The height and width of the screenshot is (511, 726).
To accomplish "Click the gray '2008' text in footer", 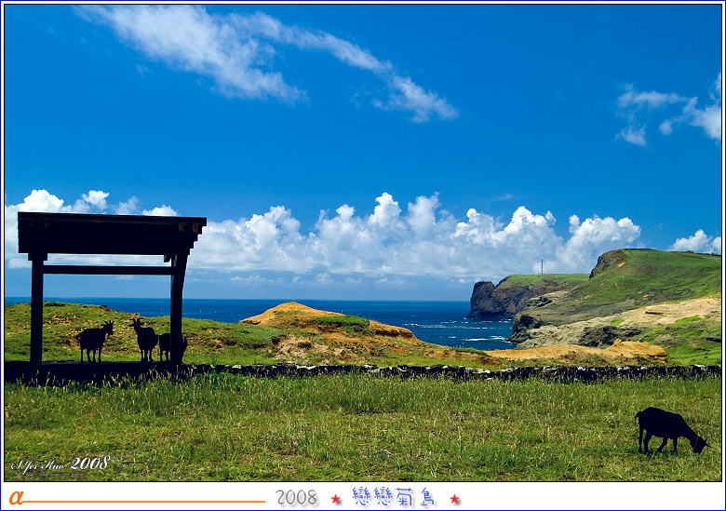I will [296, 498].
